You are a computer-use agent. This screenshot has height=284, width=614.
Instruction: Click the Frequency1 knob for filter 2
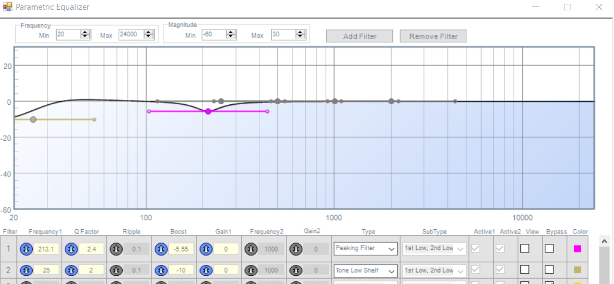26,270
